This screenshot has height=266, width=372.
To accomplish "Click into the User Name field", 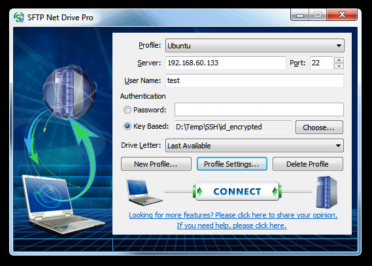I will click(x=254, y=80).
